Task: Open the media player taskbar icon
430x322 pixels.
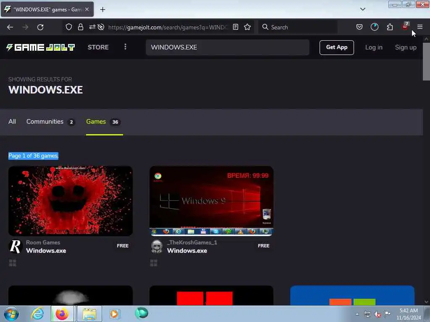Action: (x=114, y=314)
